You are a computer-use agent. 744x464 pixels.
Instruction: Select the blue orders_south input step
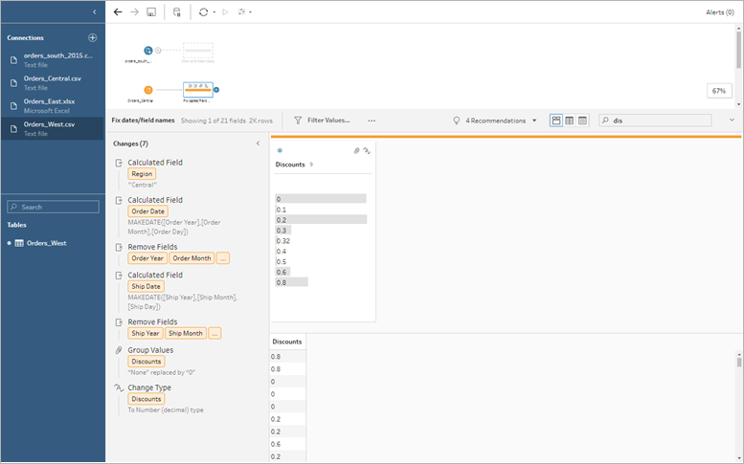[148, 51]
